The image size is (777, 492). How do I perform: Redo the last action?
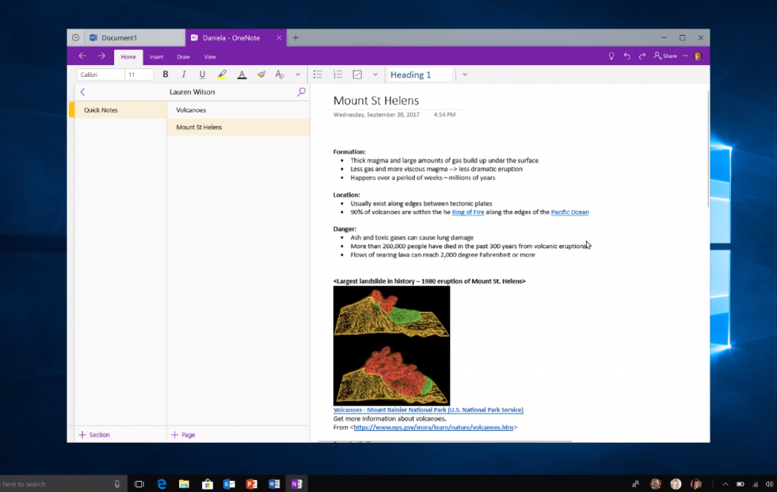click(x=642, y=56)
